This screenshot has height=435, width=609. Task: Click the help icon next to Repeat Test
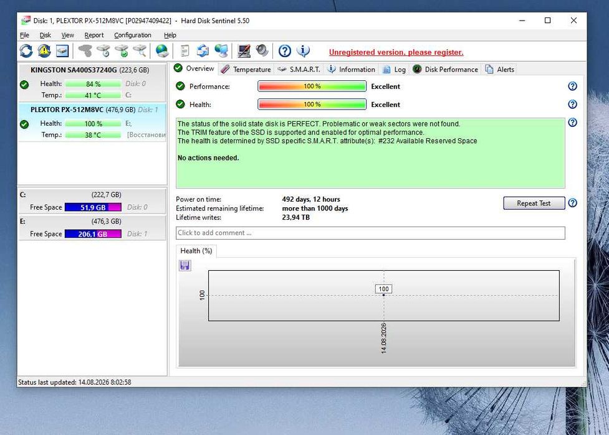coord(572,203)
